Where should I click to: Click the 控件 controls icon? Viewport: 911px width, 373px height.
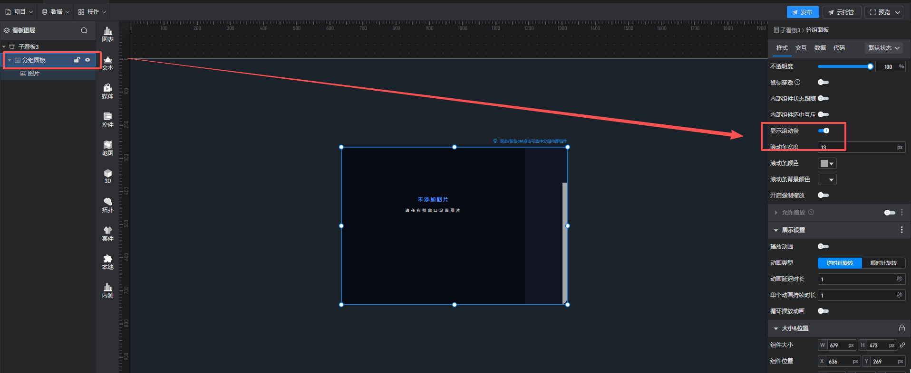(108, 120)
